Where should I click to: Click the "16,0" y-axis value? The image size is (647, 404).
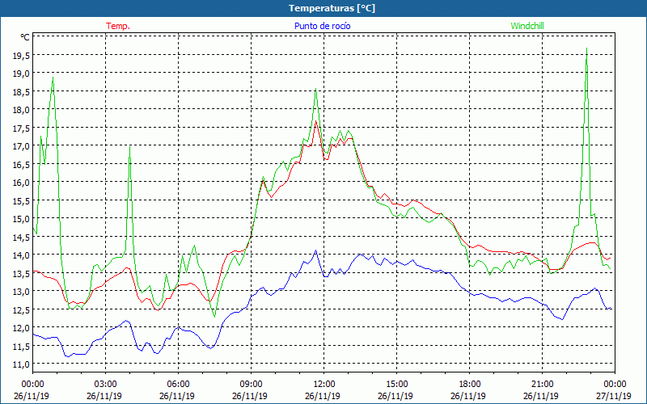(22, 183)
